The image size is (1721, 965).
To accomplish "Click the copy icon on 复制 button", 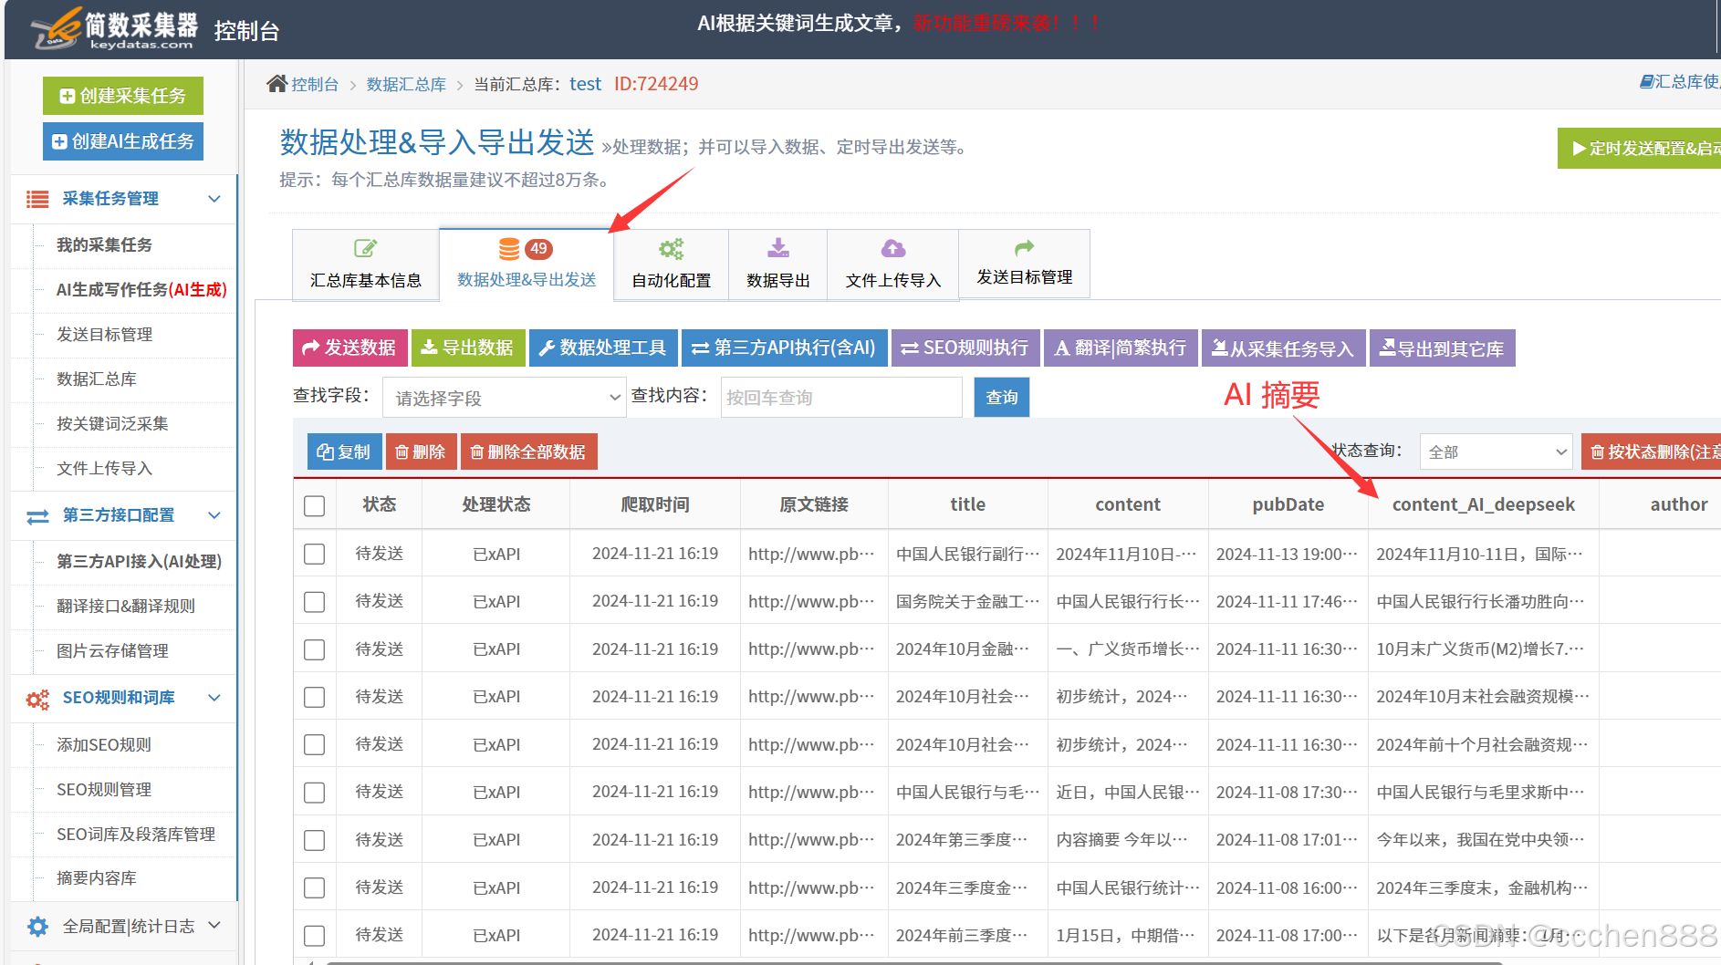I will pyautogui.click(x=325, y=451).
